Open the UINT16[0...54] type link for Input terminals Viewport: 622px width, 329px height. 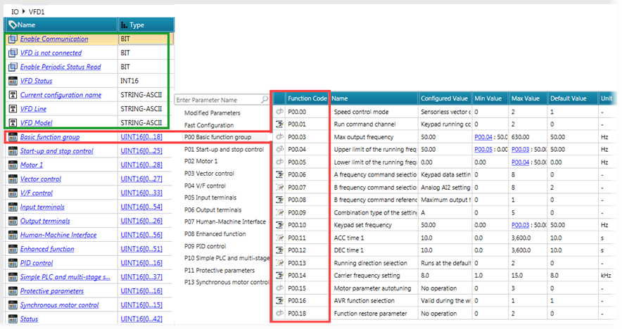[141, 207]
